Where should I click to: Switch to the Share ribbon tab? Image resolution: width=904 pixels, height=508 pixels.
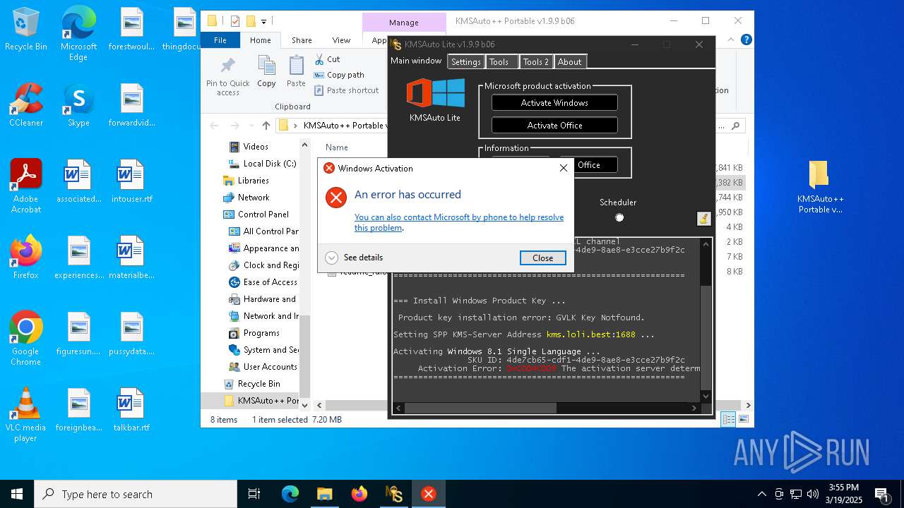[302, 40]
